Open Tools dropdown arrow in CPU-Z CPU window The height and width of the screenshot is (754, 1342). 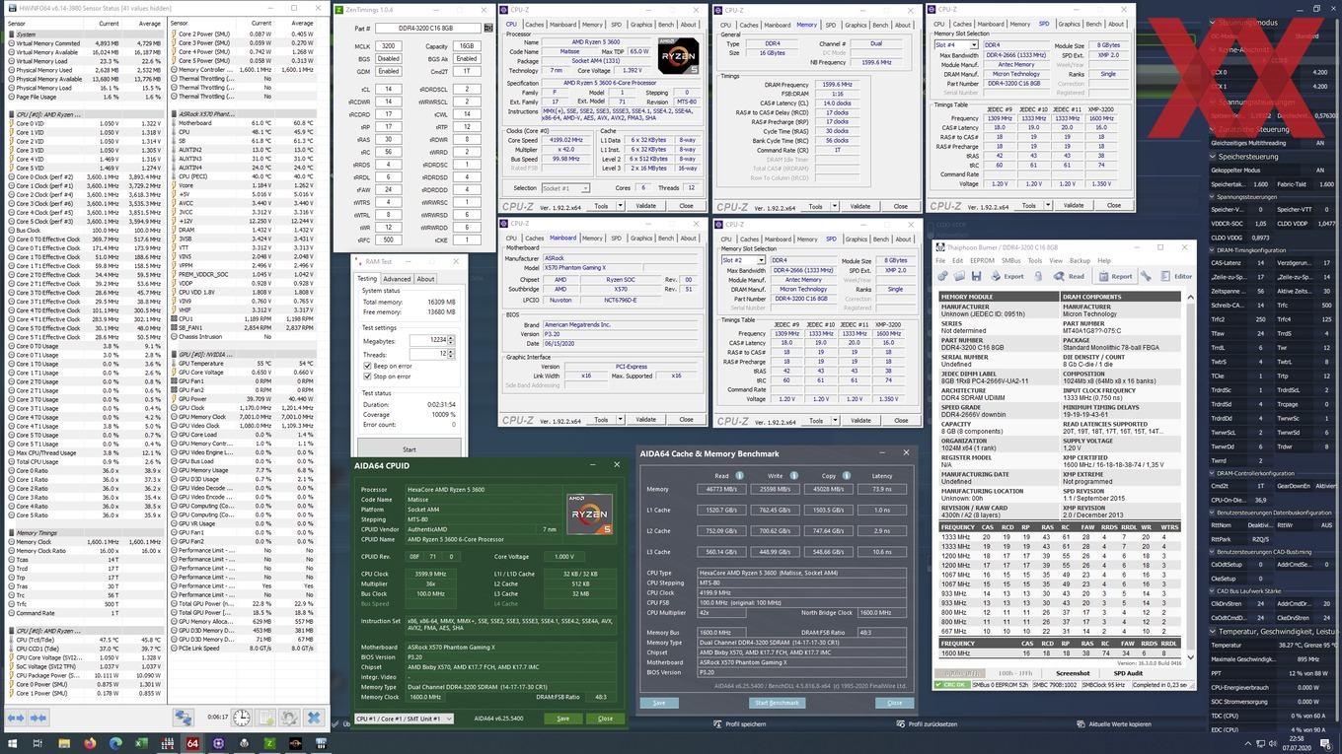tap(620, 206)
